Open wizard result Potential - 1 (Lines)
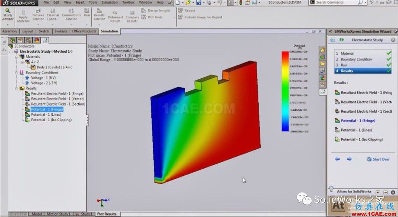This screenshot has width=398, height=217. pyautogui.click(x=353, y=130)
